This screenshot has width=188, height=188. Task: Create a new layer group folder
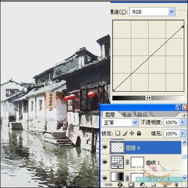tap(153, 185)
